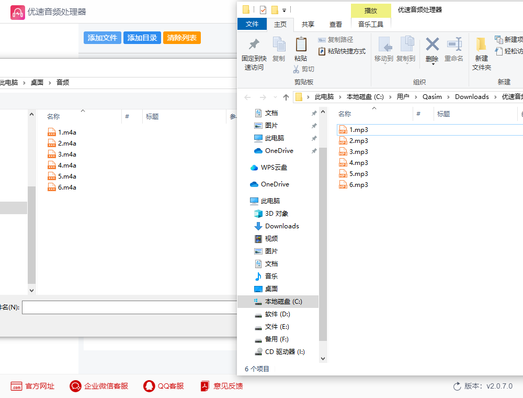Select 4.m4a in the open dialog

62,165
